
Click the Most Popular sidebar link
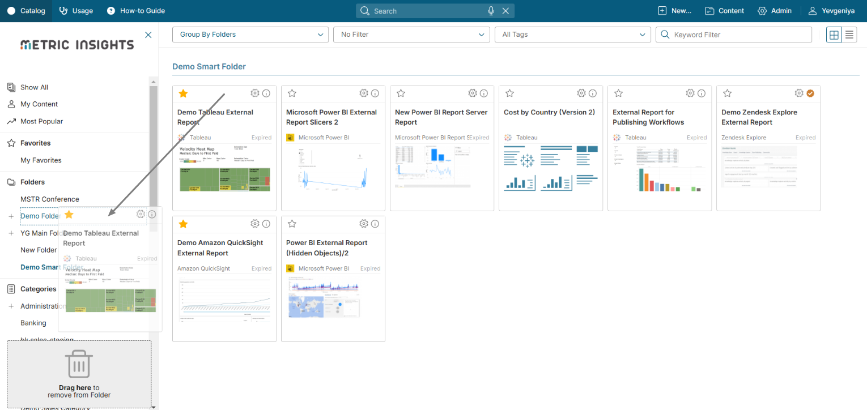click(x=41, y=121)
